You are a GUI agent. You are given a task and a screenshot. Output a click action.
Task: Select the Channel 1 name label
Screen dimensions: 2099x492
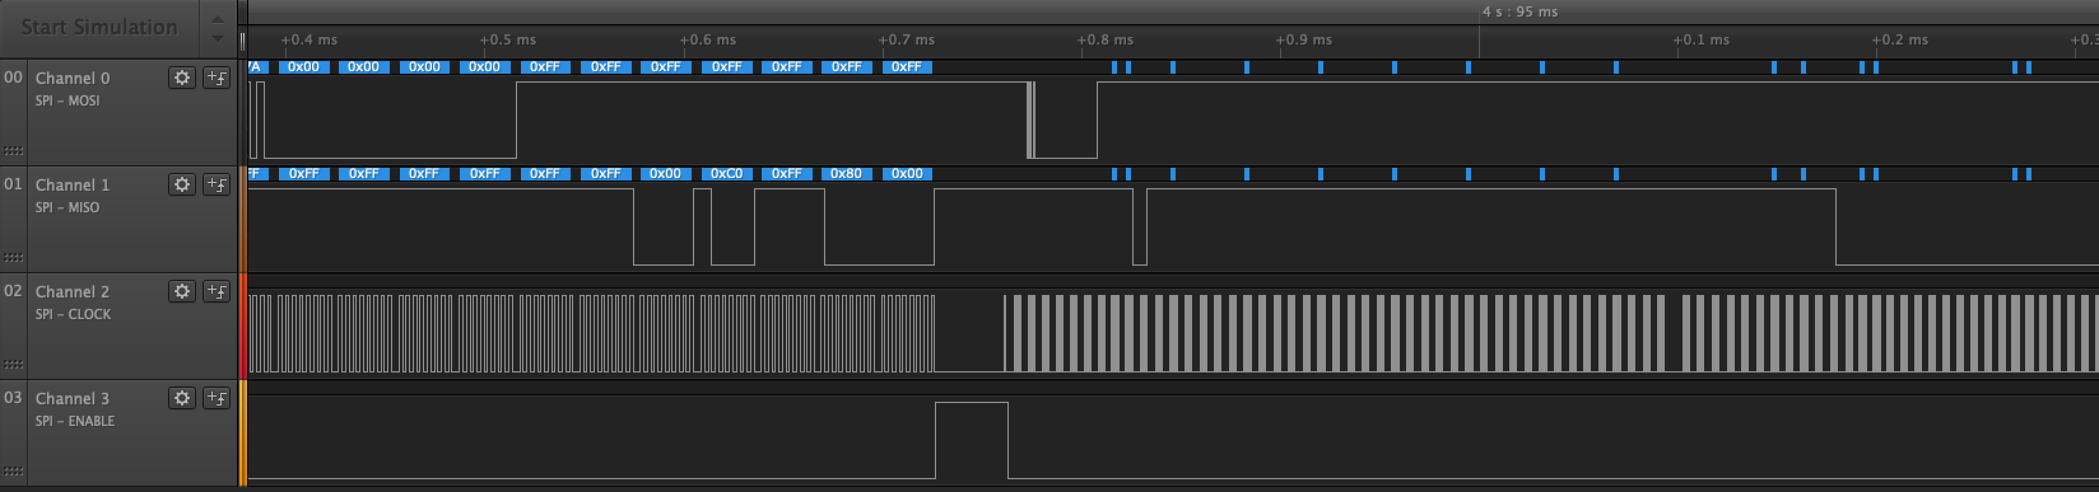click(73, 184)
